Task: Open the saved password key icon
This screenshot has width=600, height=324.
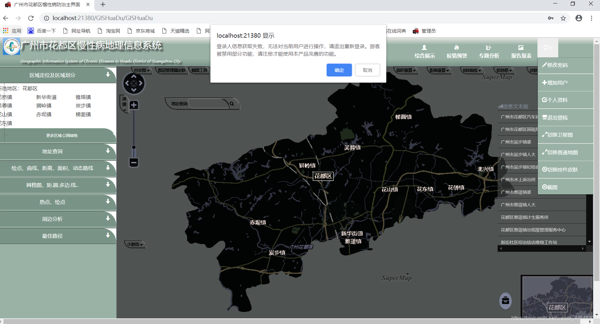Action: [x=551, y=18]
